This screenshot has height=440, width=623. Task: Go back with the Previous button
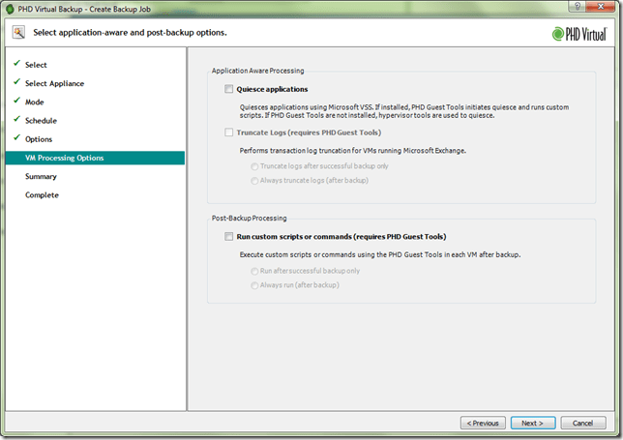coord(482,423)
